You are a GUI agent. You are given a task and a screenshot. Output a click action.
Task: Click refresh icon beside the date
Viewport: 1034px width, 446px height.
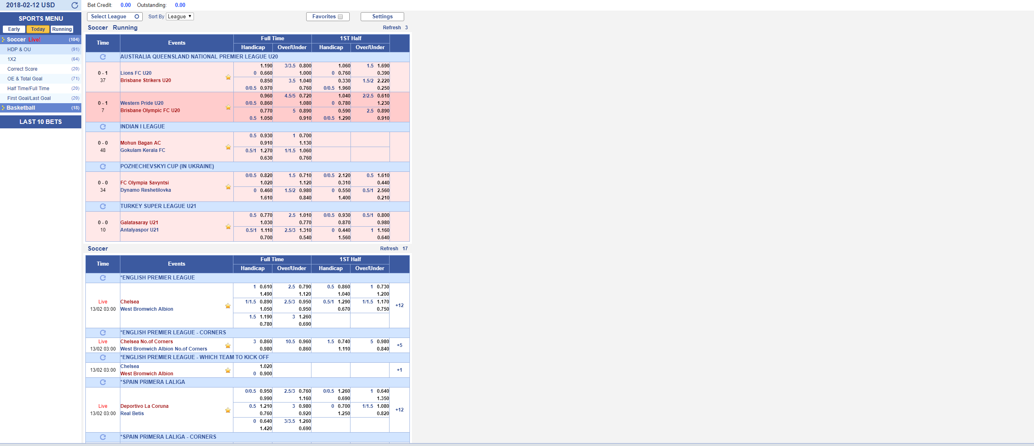[x=75, y=5]
